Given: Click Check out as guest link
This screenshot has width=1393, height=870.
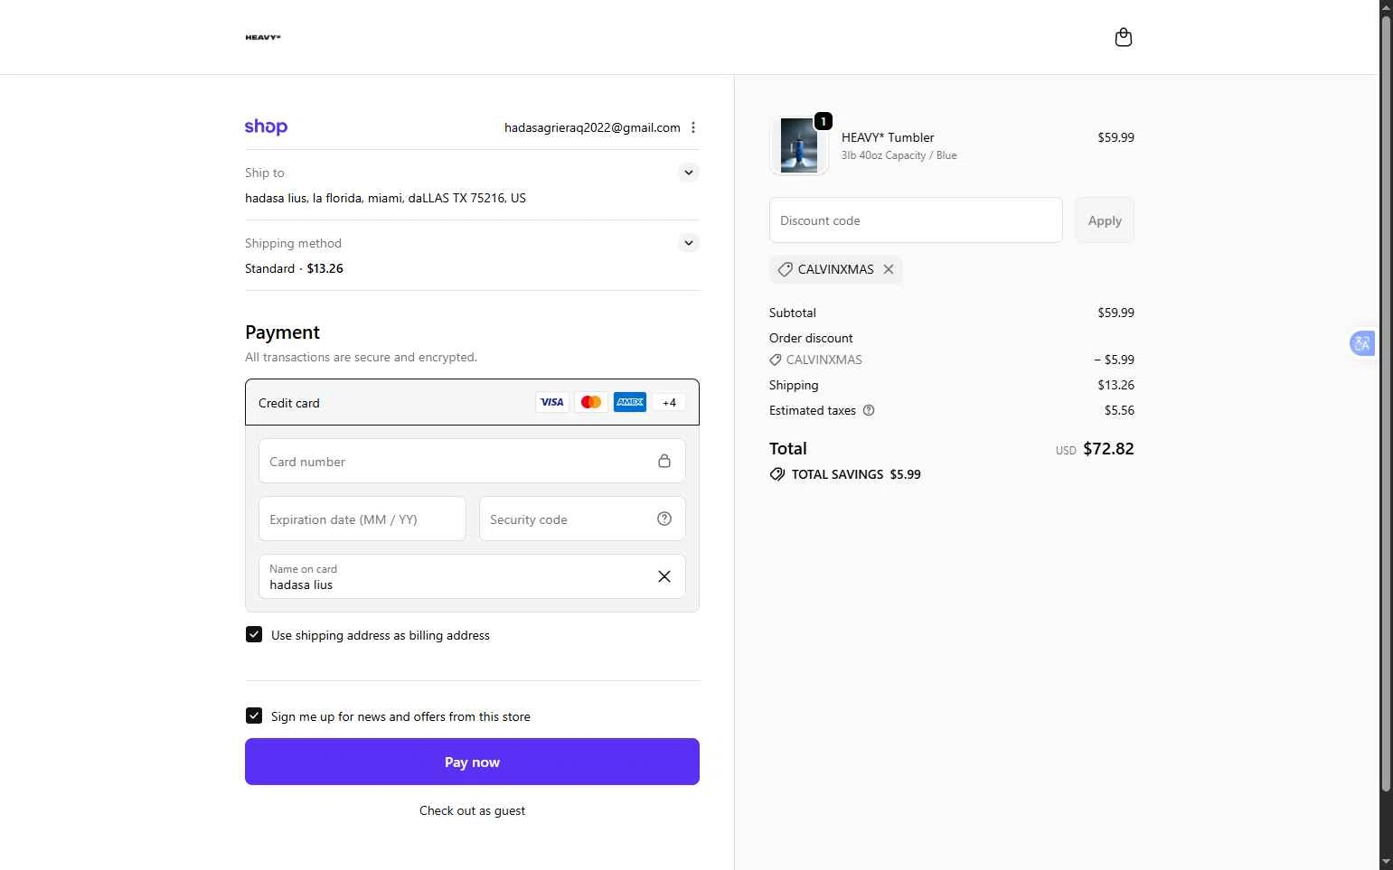Looking at the screenshot, I should coord(472,810).
